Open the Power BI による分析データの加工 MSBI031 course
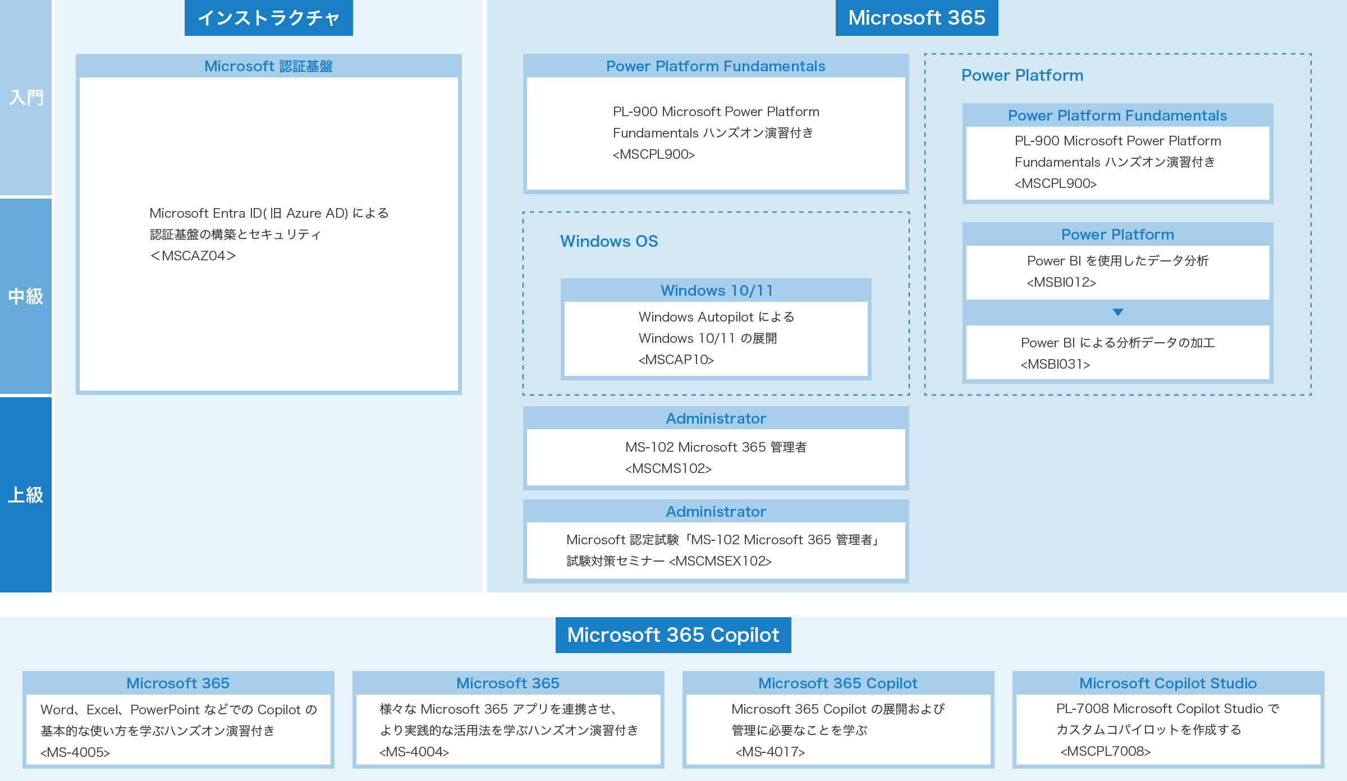This screenshot has width=1347, height=781. [x=1118, y=353]
